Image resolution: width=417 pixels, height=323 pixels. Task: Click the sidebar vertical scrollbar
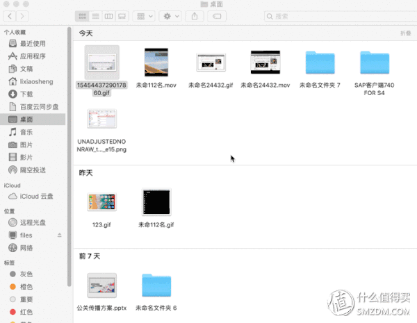click(x=69, y=157)
